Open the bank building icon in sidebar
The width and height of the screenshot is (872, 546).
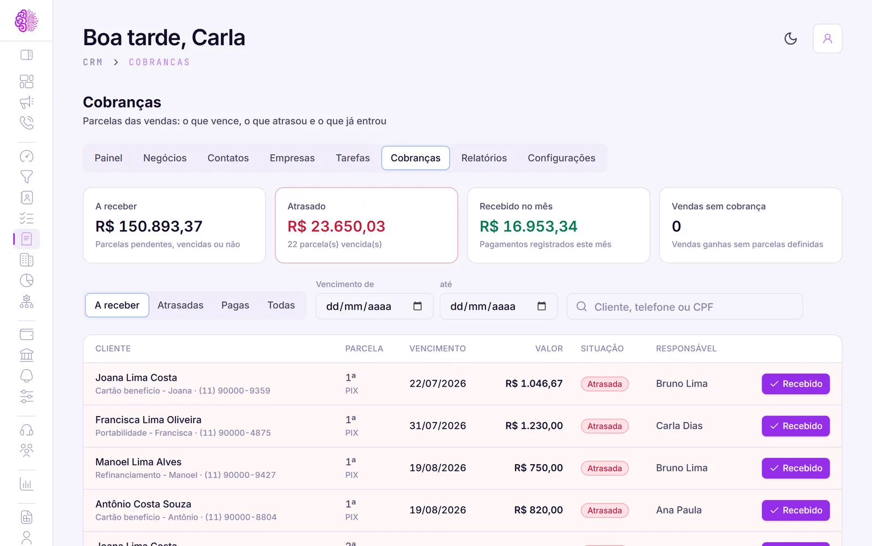(x=26, y=355)
